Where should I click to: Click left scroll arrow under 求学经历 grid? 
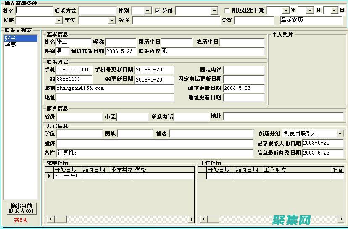(x=49, y=219)
